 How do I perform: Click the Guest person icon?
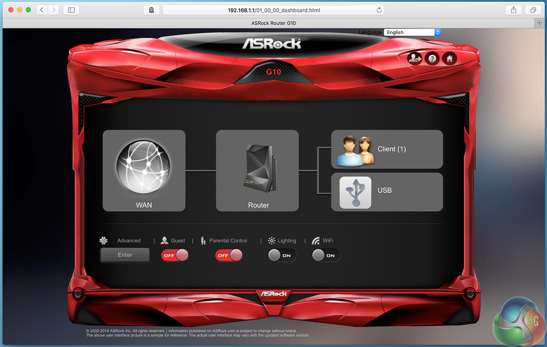click(x=164, y=241)
